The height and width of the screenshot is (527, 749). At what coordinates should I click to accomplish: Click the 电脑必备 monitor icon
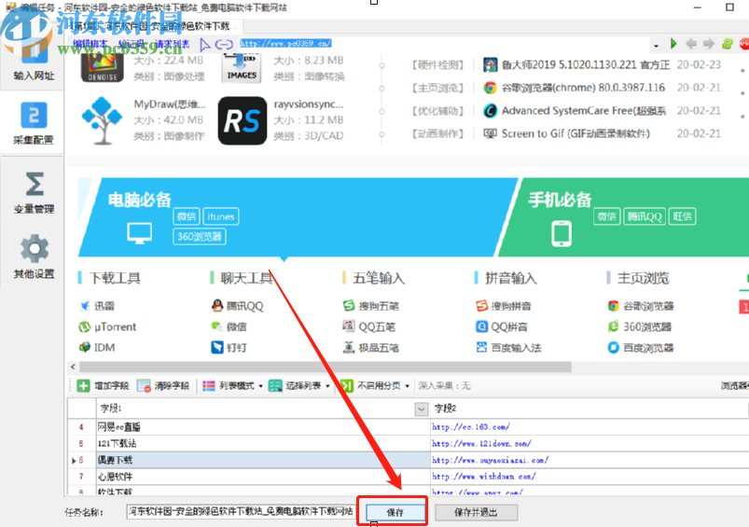click(140, 233)
